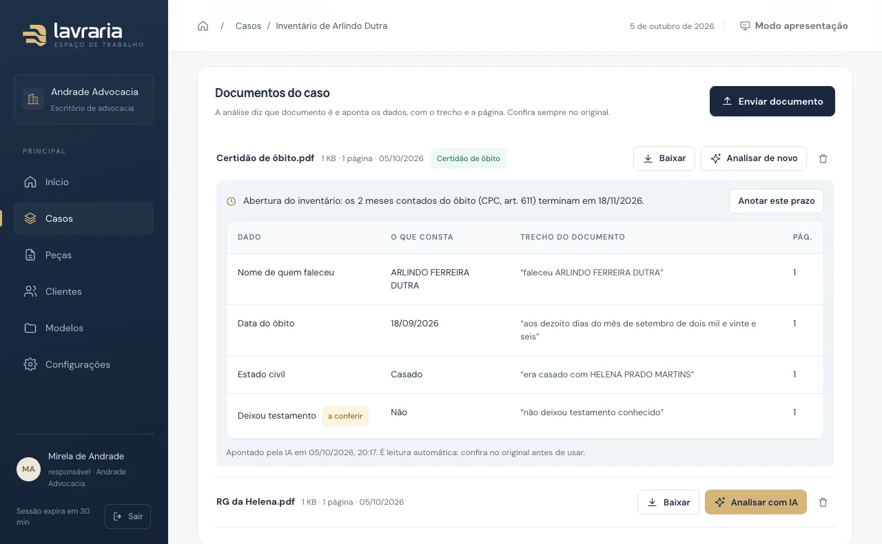Click file name Certidão de óbito.pdf
Image resolution: width=882 pixels, height=544 pixels.
(265, 158)
